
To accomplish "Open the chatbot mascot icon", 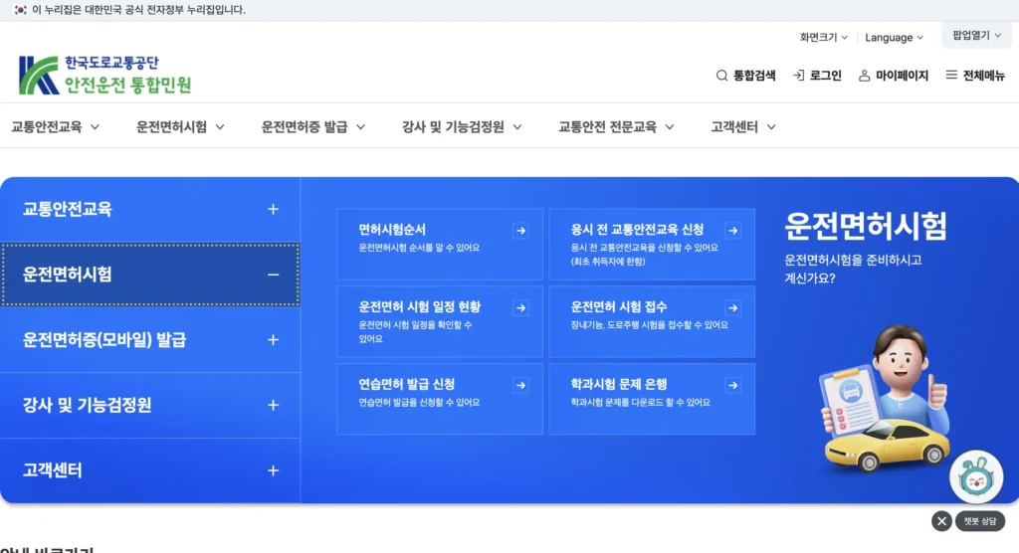I will pos(976,477).
